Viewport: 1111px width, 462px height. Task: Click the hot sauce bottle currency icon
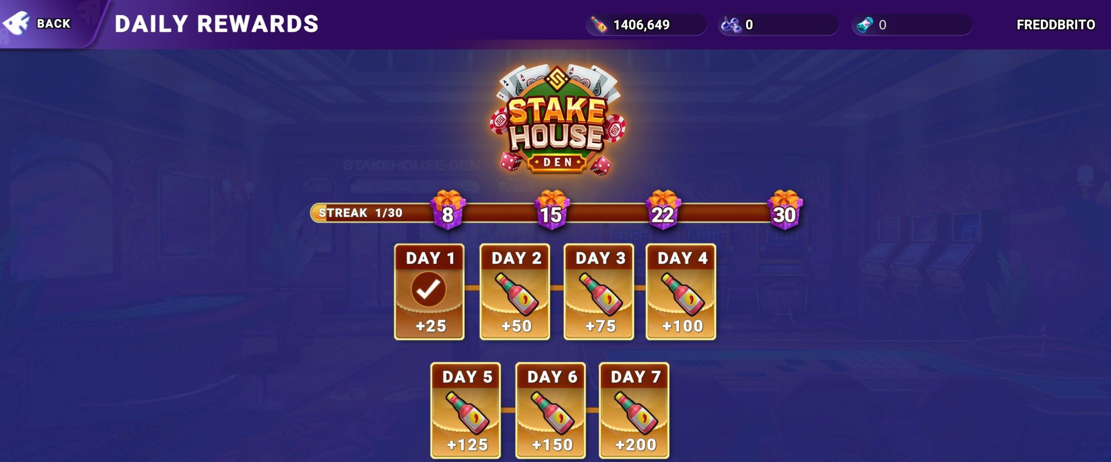(x=599, y=25)
